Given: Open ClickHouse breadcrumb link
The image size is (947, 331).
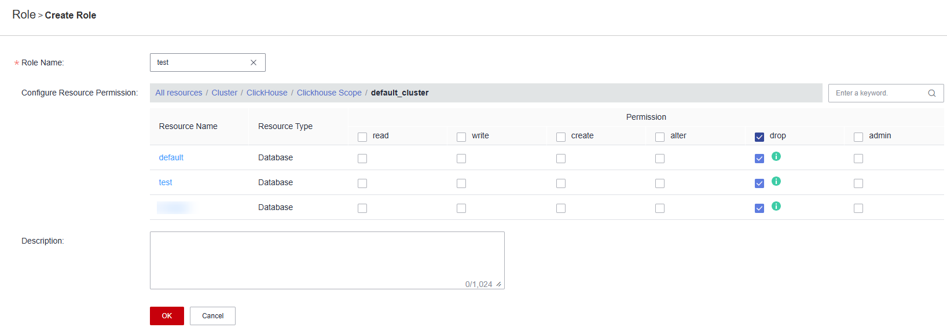Looking at the screenshot, I should (267, 93).
